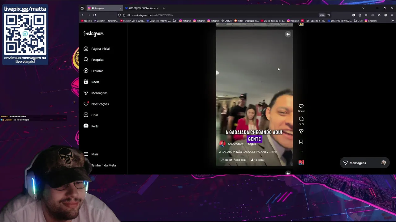Screen dimensions: 396x222
Task: Click the browser back arrow
Action: 83,15
